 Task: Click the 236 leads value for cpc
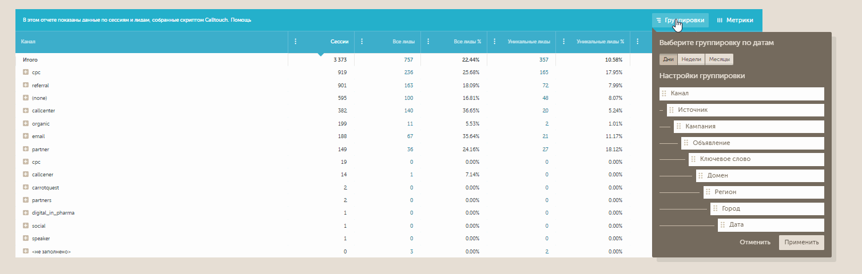(408, 72)
